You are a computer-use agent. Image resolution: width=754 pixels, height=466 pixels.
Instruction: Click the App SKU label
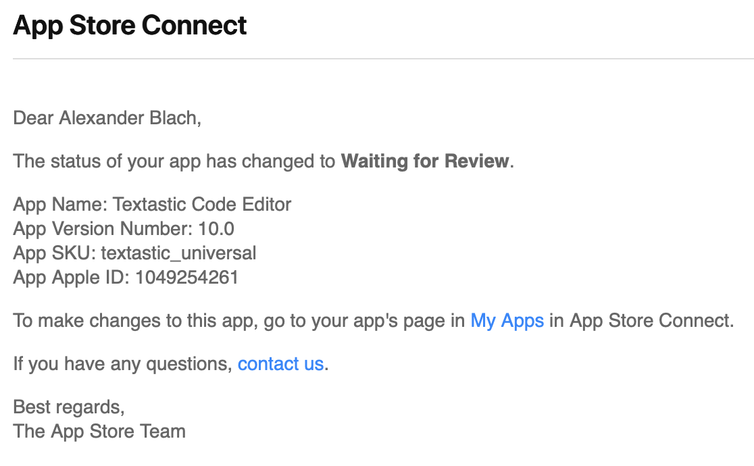click(54, 253)
